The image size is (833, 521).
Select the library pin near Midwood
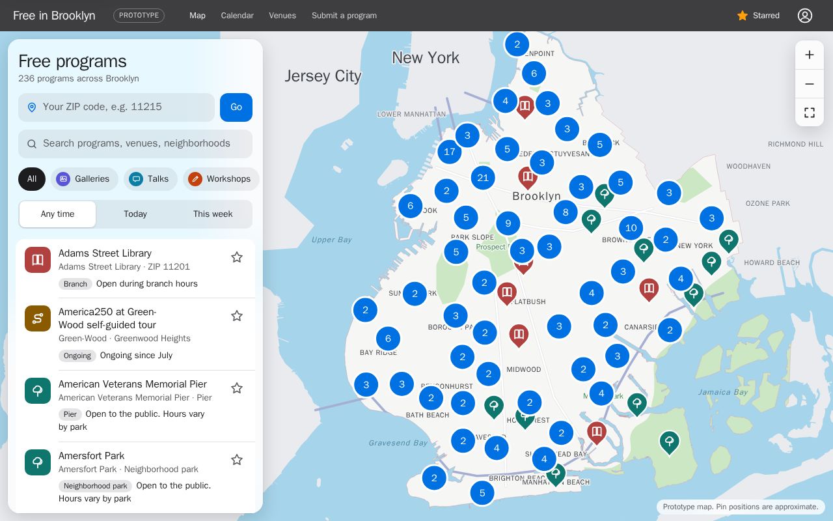tap(519, 335)
